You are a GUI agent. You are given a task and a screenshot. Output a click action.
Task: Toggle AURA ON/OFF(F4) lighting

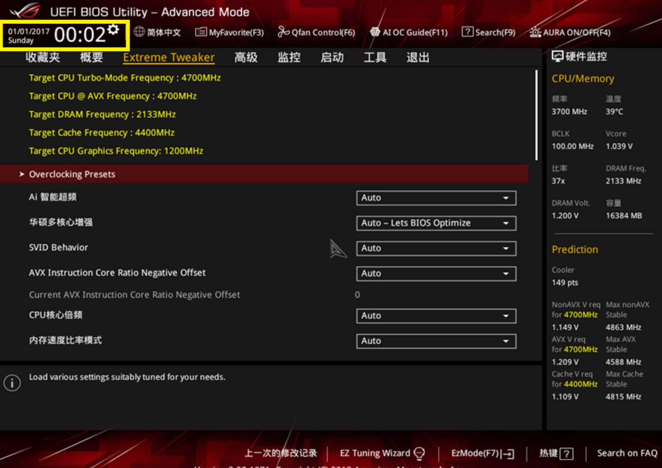point(535,32)
